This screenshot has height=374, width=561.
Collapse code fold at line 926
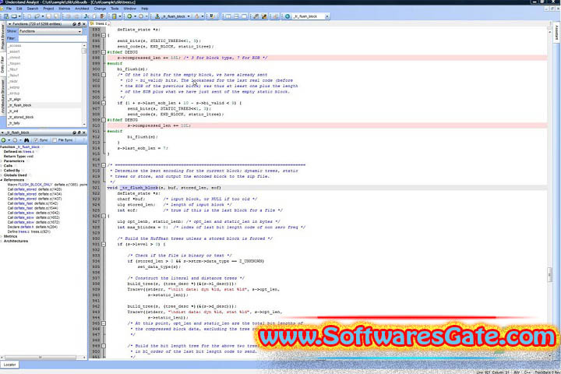[x=104, y=216]
